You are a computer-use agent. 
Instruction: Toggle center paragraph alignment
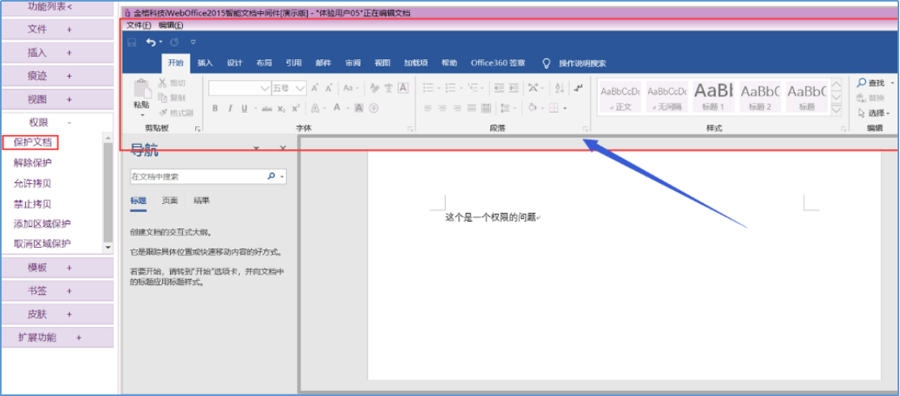(444, 109)
